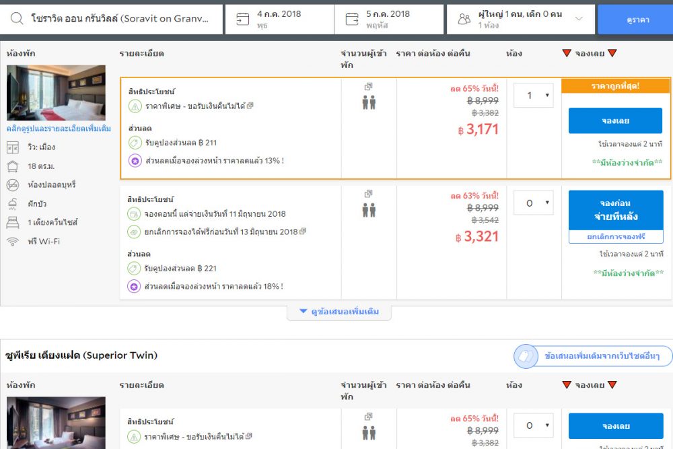This screenshot has width=673, height=449.
Task: Click the ฿ 211 coupon discount icon
Action: [135, 143]
